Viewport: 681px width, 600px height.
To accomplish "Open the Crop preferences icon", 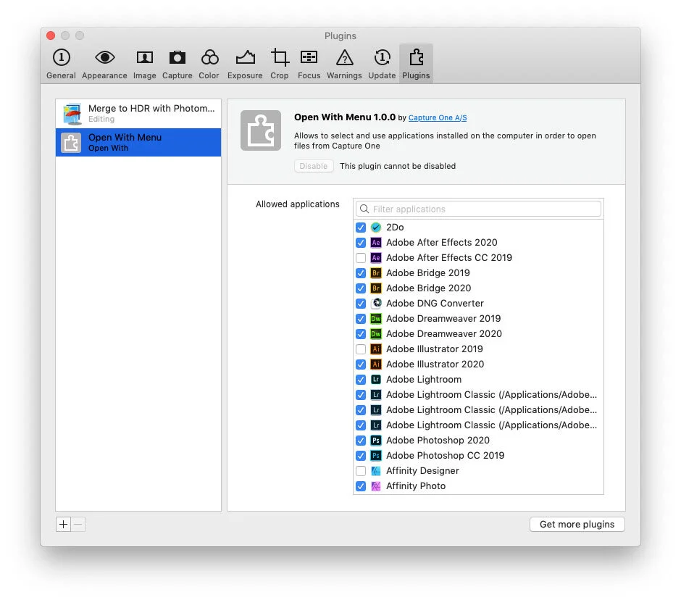I will point(279,57).
